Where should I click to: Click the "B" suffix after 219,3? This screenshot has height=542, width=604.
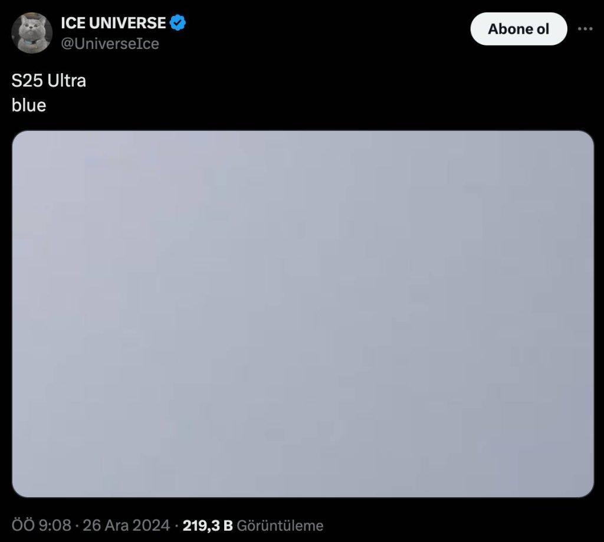[x=228, y=525]
